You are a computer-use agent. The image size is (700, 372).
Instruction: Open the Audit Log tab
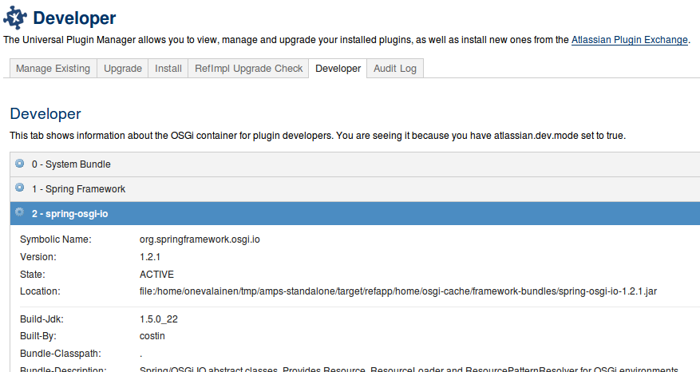[x=395, y=69]
